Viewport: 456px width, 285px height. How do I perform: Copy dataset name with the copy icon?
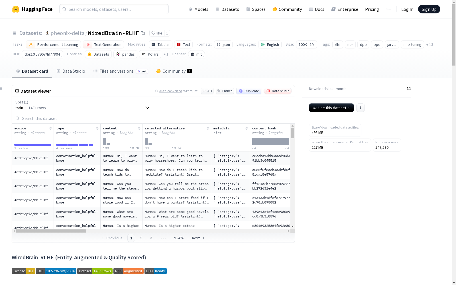pyautogui.click(x=143, y=33)
